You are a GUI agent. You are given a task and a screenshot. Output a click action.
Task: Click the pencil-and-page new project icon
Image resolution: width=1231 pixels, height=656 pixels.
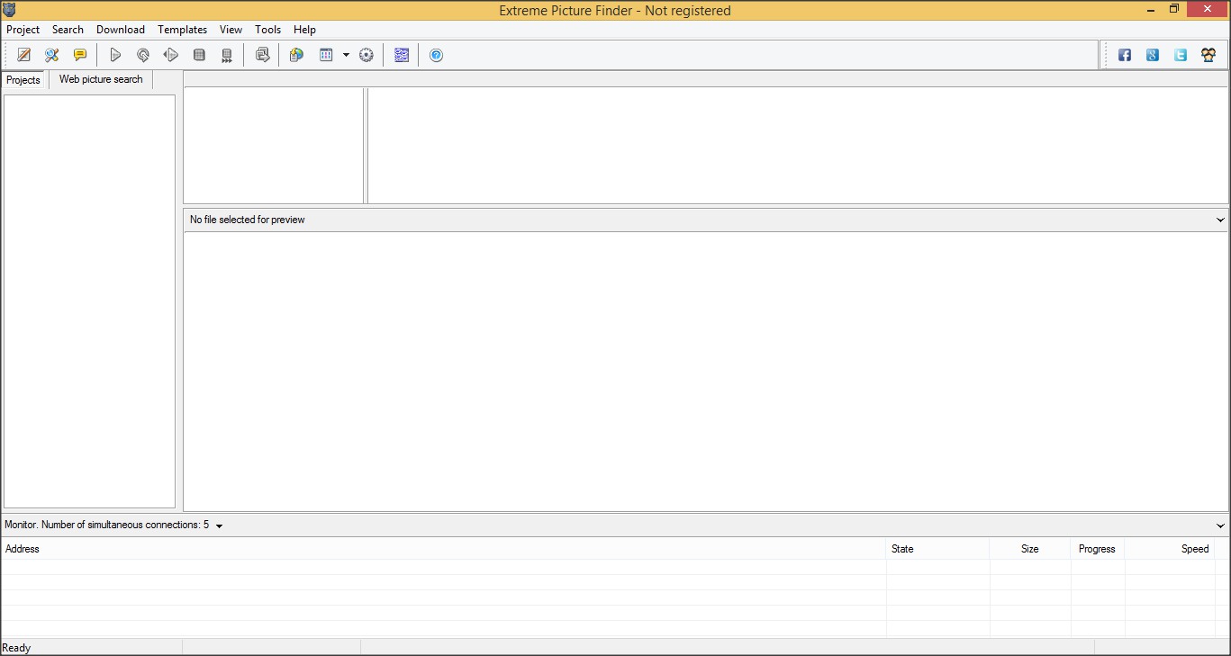[x=24, y=55]
